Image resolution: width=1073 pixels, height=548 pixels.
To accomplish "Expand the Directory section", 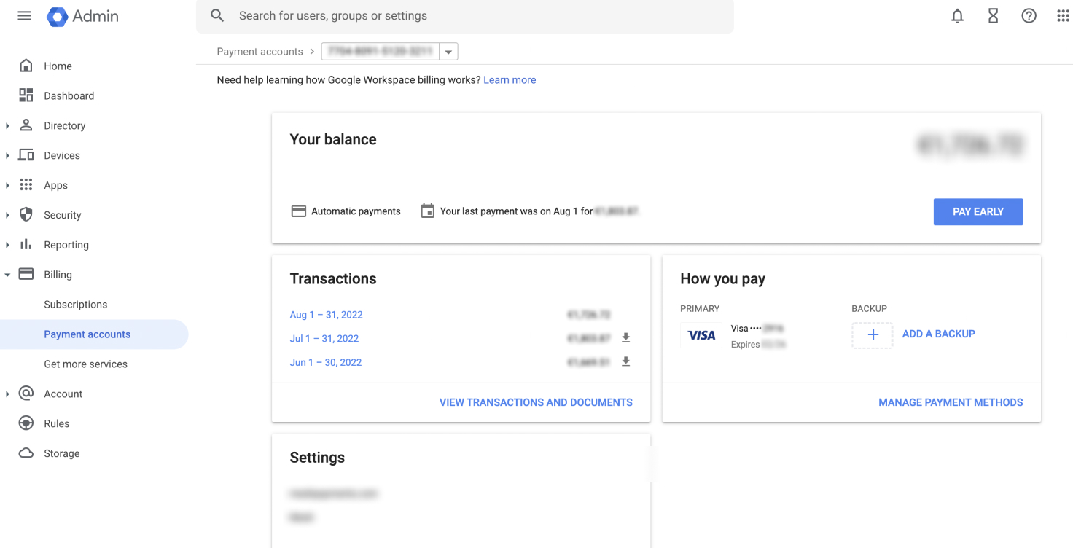I will (7, 126).
